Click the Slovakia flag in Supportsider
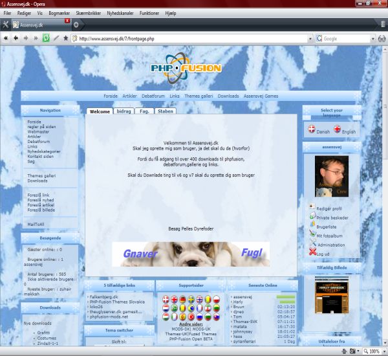The width and height of the screenshot is (388, 356). (x=216, y=317)
